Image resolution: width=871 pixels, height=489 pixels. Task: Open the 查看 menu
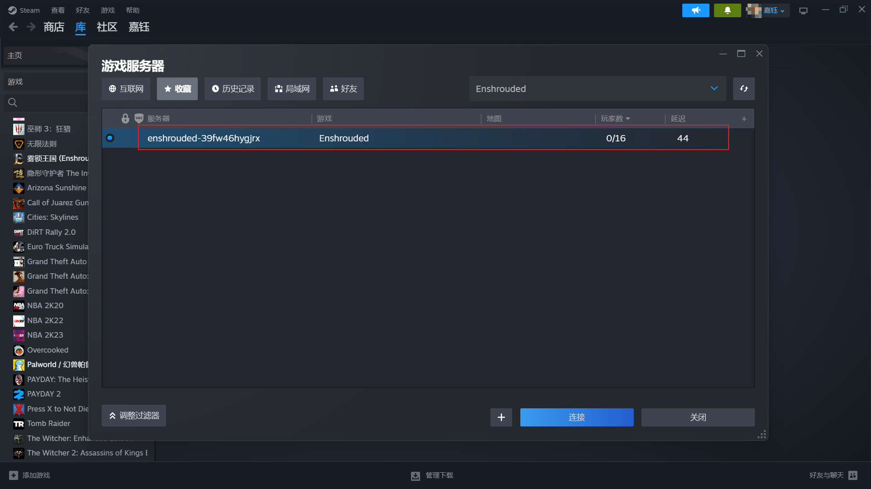click(58, 10)
